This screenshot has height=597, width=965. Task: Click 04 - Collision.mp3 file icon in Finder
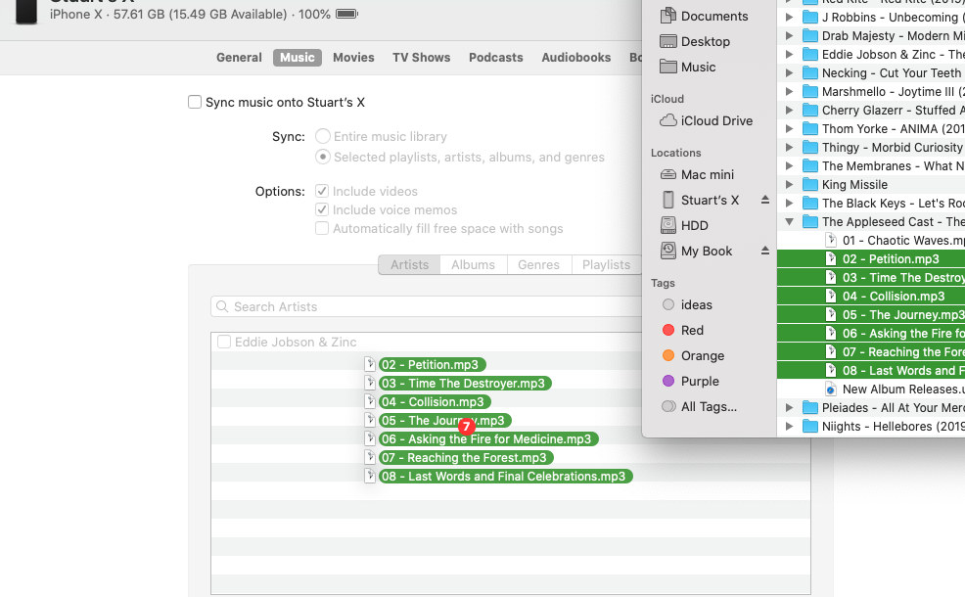pyautogui.click(x=831, y=296)
